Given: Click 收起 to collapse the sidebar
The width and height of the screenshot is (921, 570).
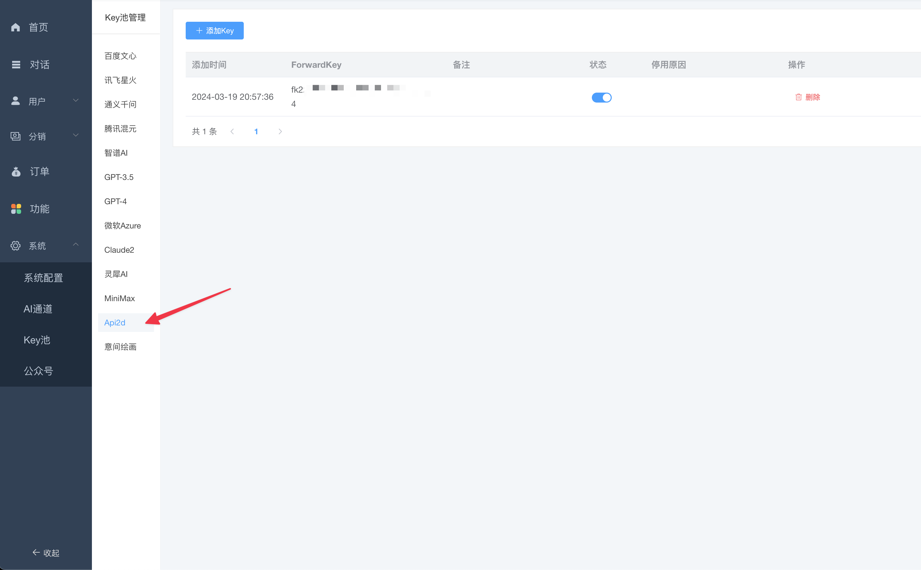Looking at the screenshot, I should click(46, 553).
